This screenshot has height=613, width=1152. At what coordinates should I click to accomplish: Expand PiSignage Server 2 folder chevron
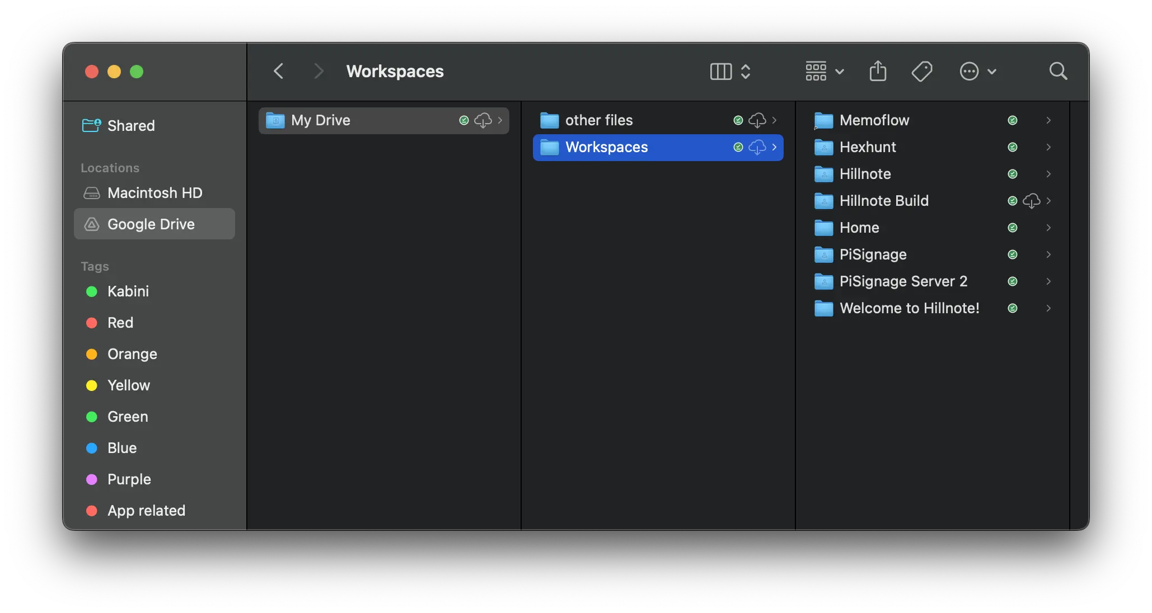pyautogui.click(x=1048, y=281)
